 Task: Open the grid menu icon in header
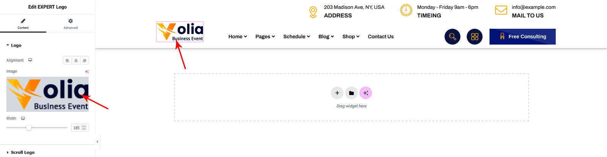(x=475, y=37)
